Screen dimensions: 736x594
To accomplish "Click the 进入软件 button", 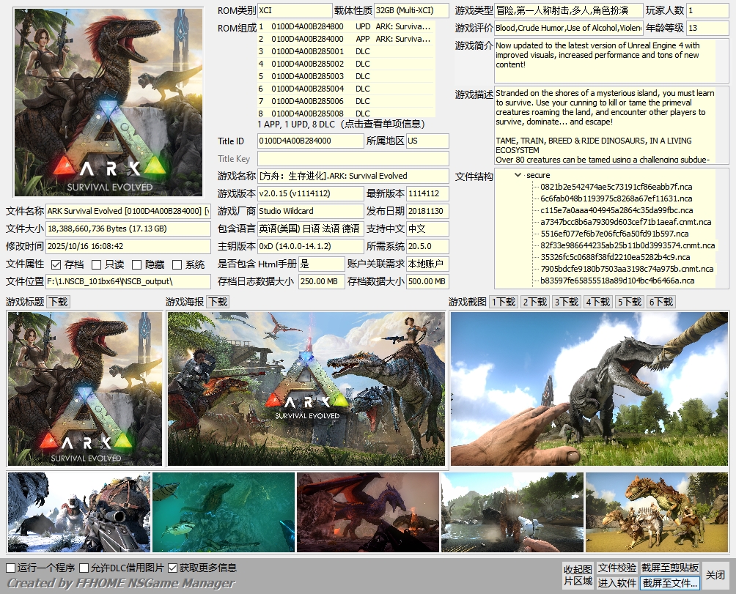I will [x=617, y=583].
